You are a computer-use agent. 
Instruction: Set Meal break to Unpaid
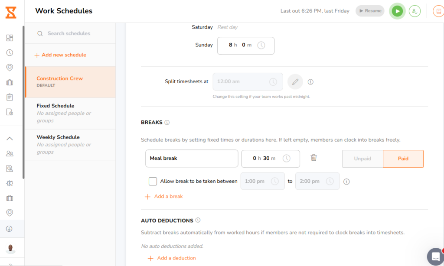click(362, 159)
